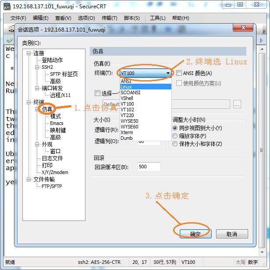Open the 选项(O) menu
270x270 pixels.
point(86,18)
